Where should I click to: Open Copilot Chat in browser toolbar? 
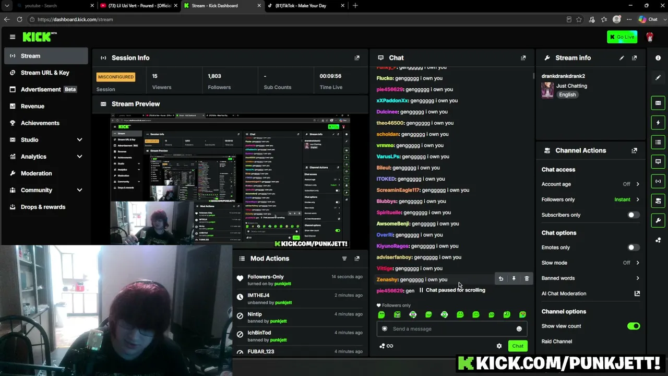click(x=648, y=19)
